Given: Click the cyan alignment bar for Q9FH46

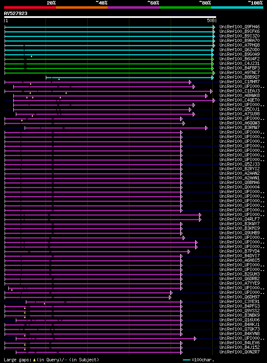Looking at the screenshot, I should pyautogui.click(x=109, y=27).
